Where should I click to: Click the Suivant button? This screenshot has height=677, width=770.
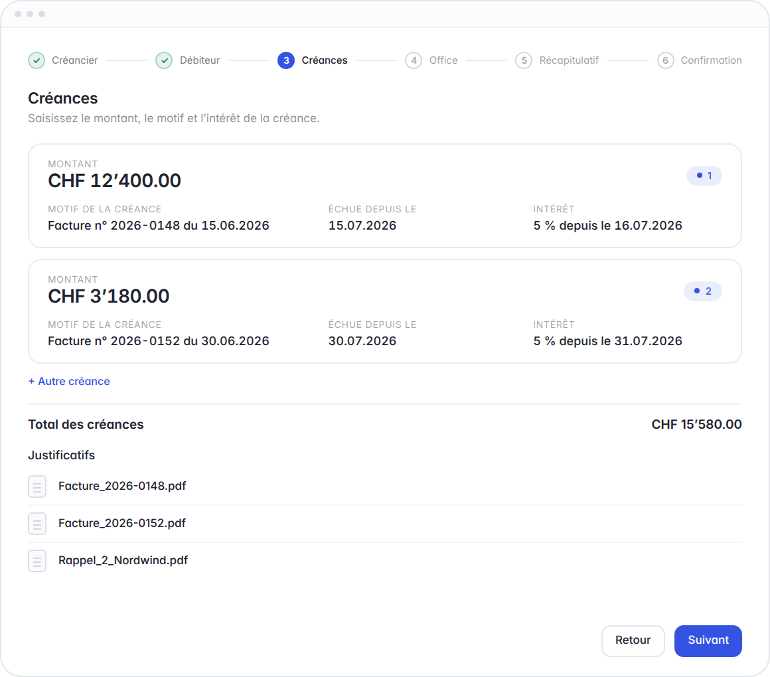tap(708, 640)
